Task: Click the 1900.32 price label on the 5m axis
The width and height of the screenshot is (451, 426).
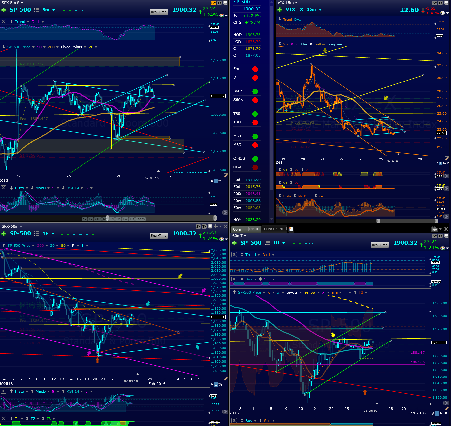Action: click(218, 96)
